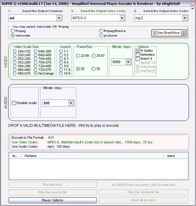Set aspect ratio to 5:6

pyautogui.click(x=61, y=66)
